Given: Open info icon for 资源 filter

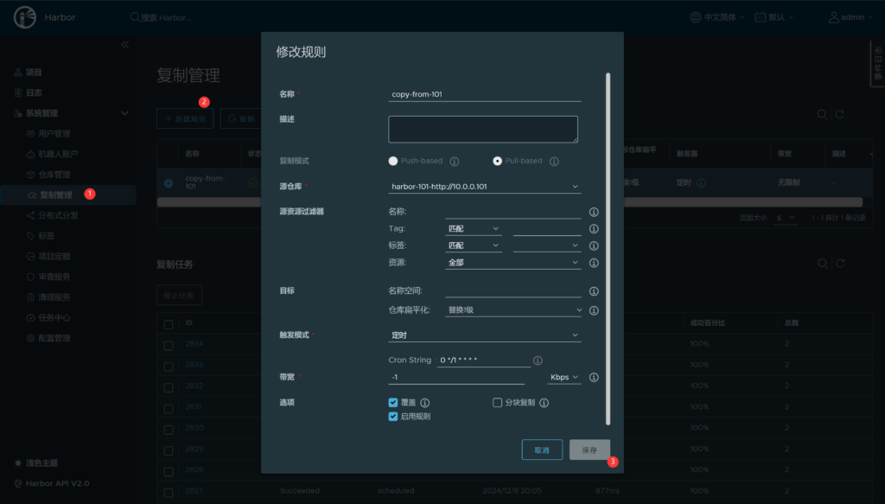Looking at the screenshot, I should (x=594, y=263).
